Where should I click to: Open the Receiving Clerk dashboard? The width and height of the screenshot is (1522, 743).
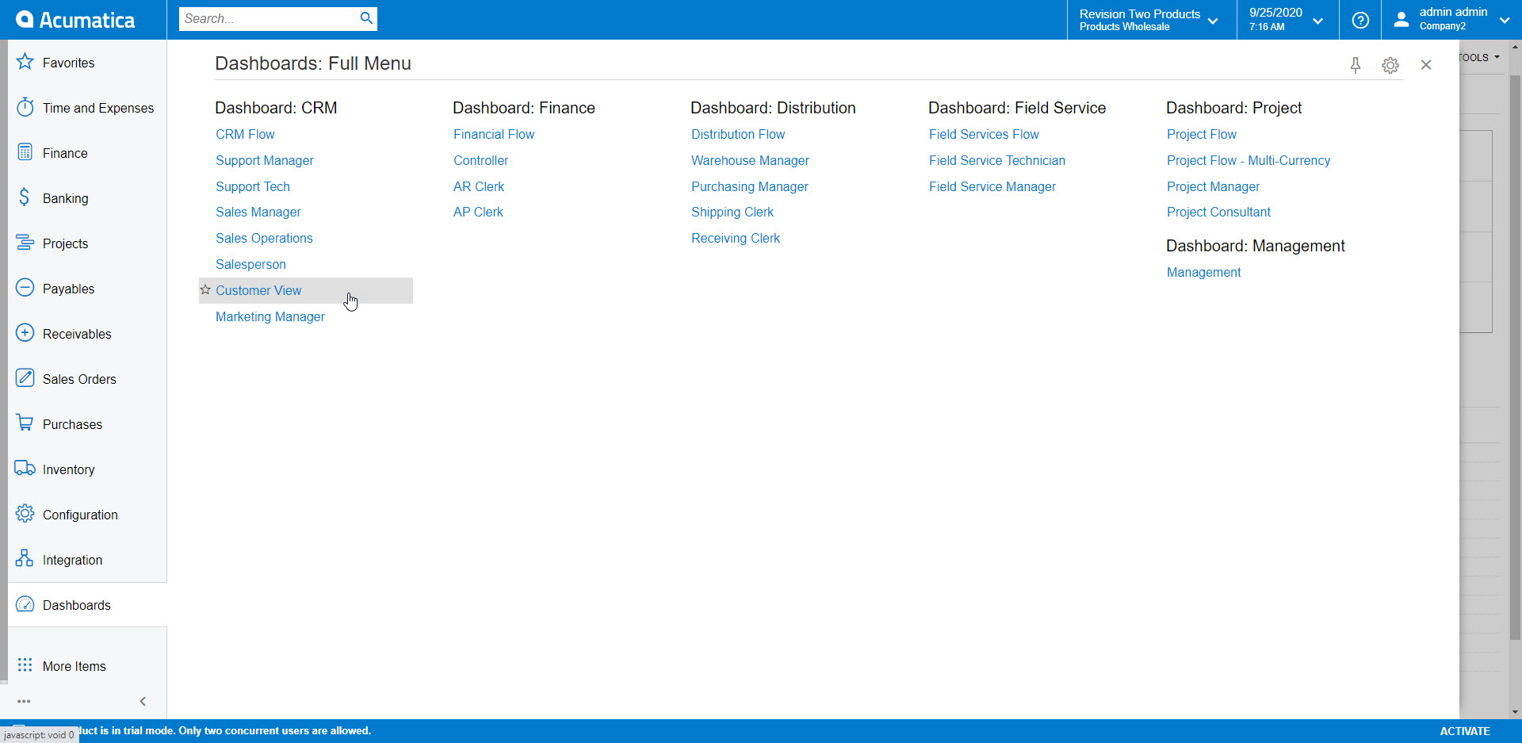pyautogui.click(x=736, y=238)
